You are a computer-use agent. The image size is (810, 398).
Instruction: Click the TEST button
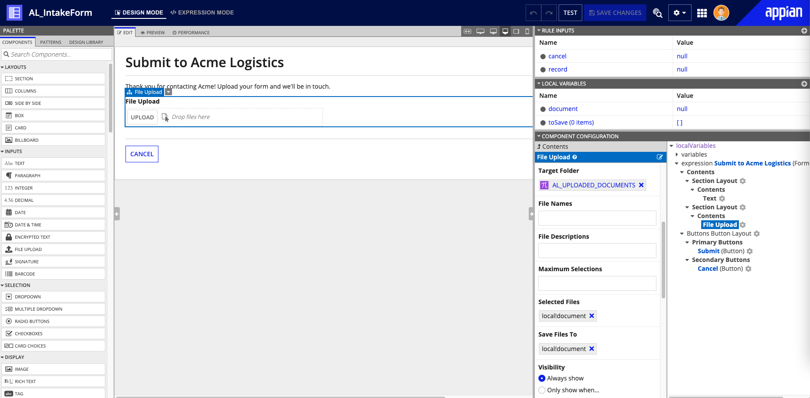coord(570,13)
